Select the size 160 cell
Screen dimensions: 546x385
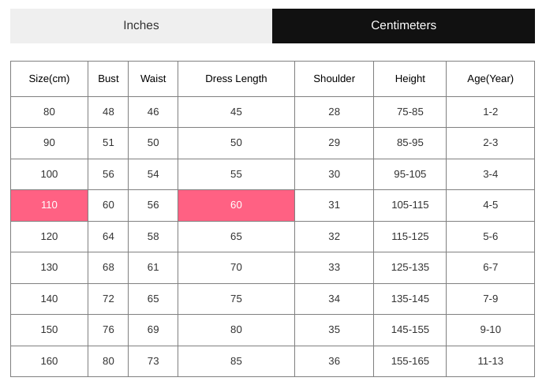coord(49,361)
